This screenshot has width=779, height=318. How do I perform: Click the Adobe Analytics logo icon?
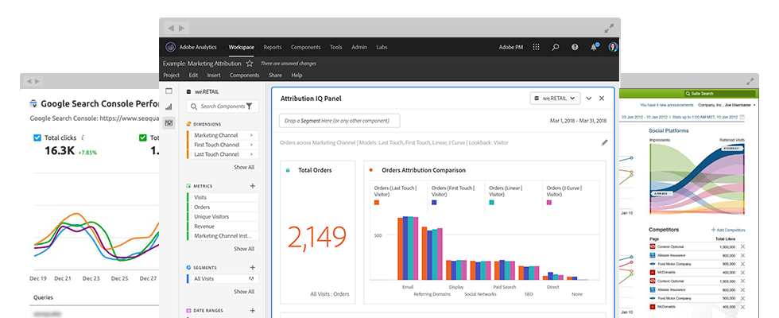(x=170, y=47)
